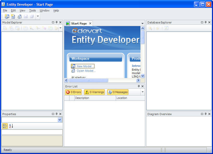Close the Properties panel

pos(60,114)
